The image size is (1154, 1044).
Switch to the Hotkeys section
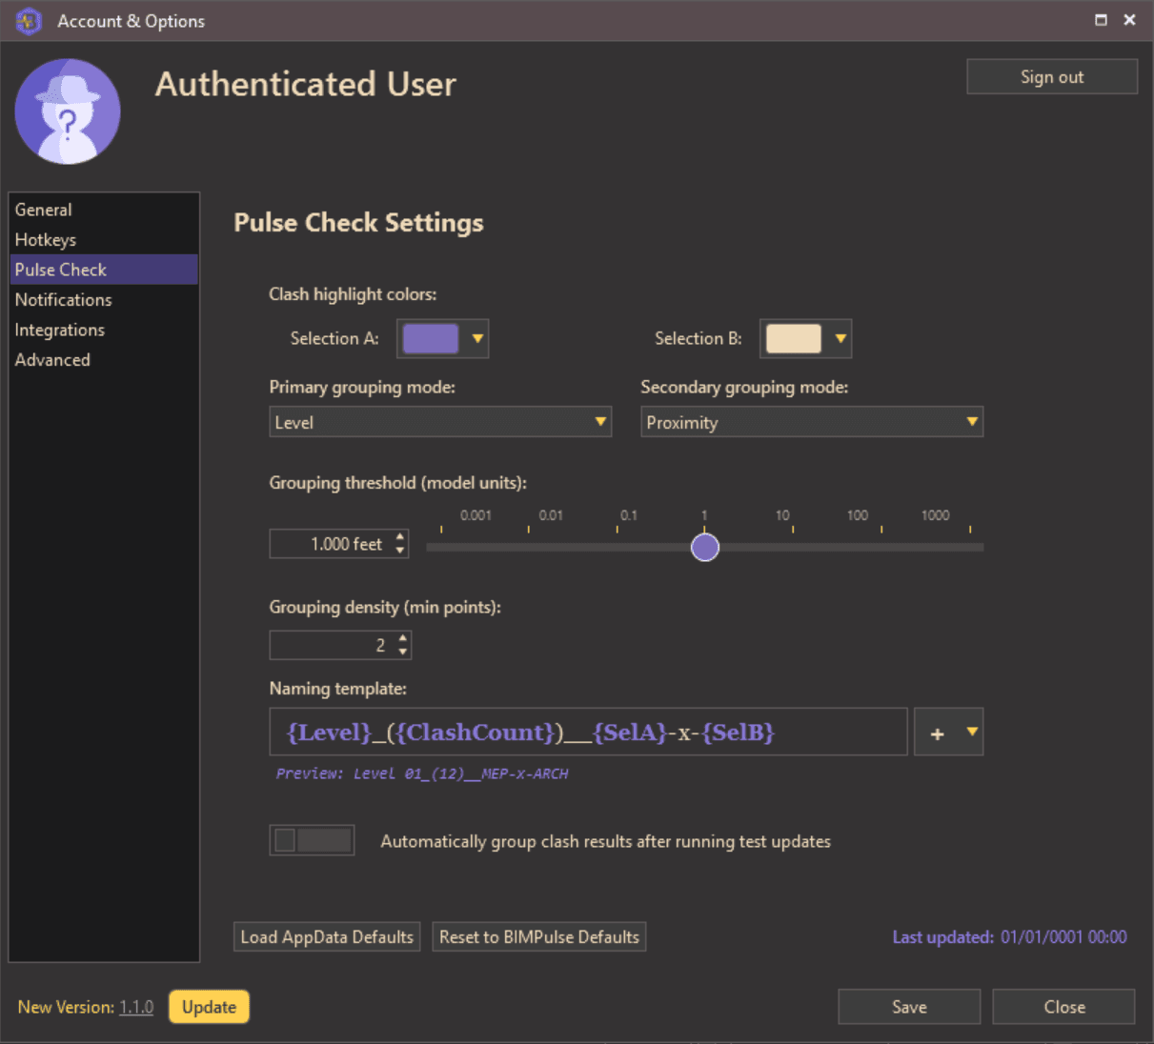[x=46, y=240]
